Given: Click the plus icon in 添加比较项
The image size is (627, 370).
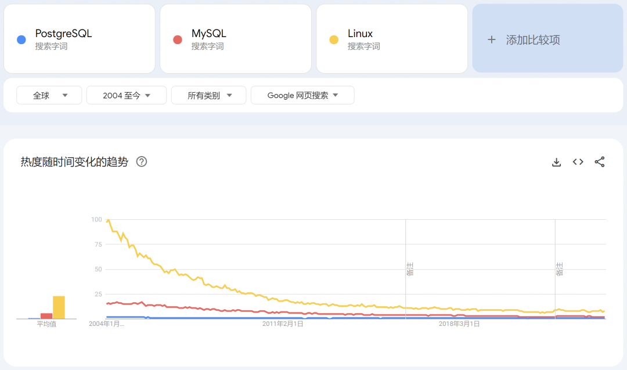Looking at the screenshot, I should 492,39.
